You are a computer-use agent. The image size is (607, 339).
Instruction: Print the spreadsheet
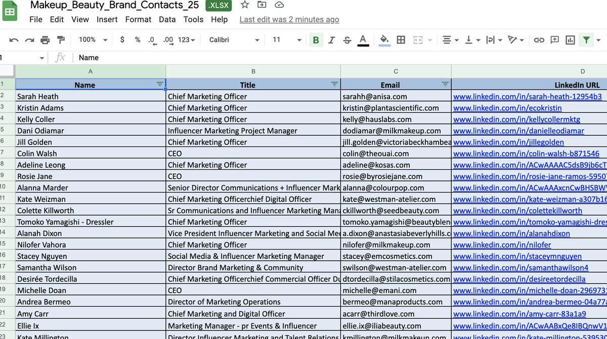[x=46, y=40]
